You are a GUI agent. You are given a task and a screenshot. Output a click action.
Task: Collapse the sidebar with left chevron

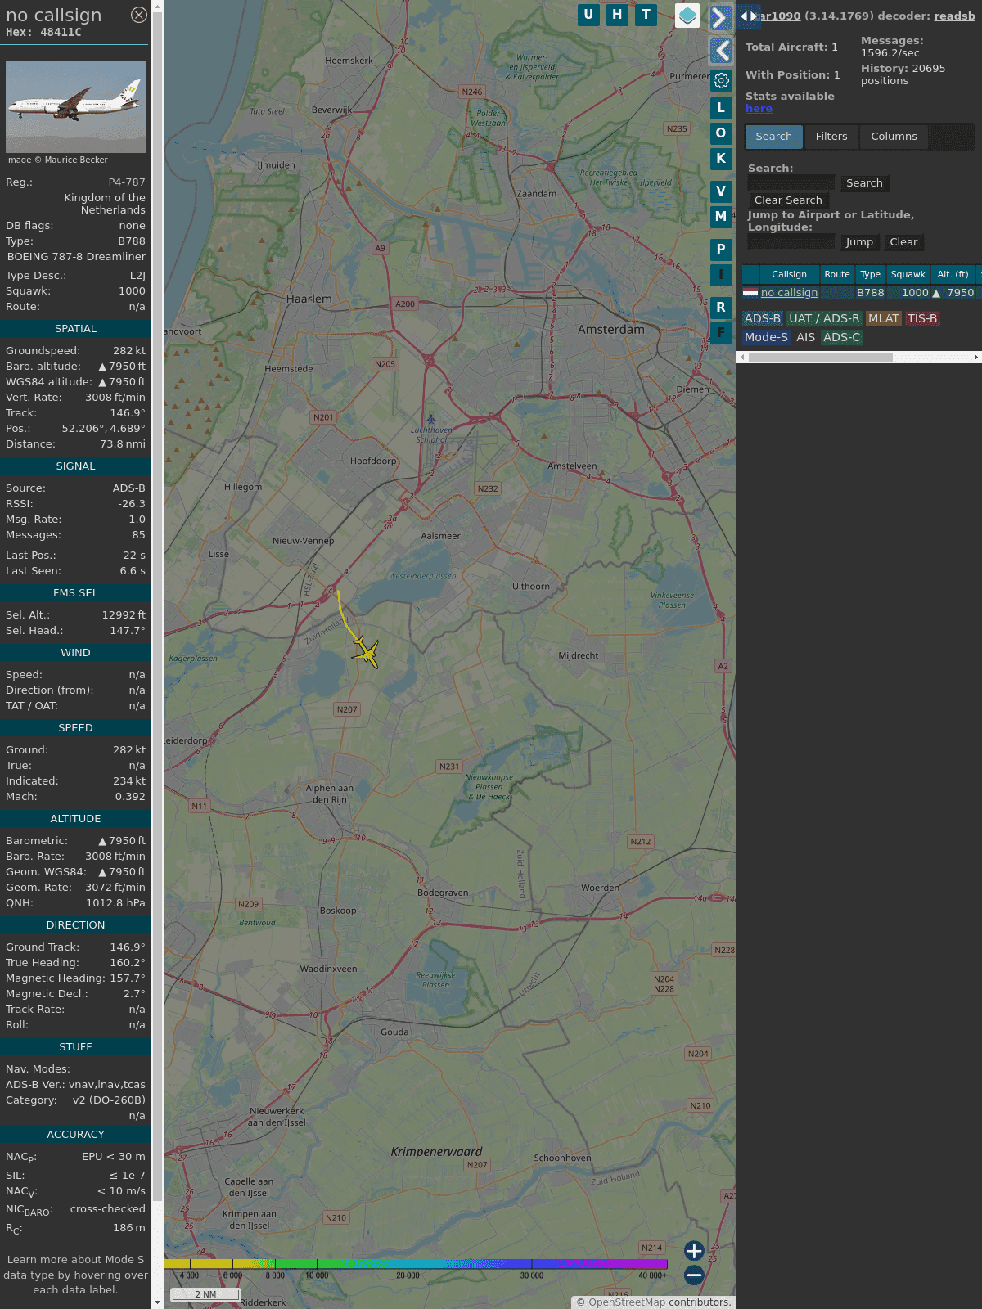720,51
